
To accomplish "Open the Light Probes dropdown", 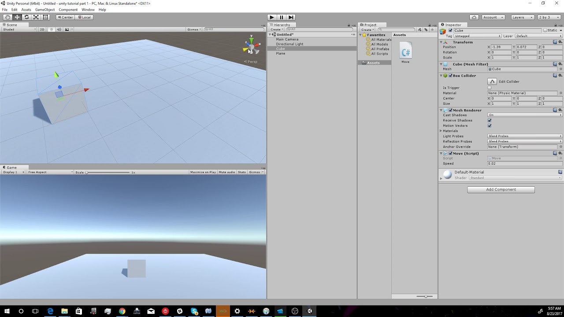I will click(525, 136).
